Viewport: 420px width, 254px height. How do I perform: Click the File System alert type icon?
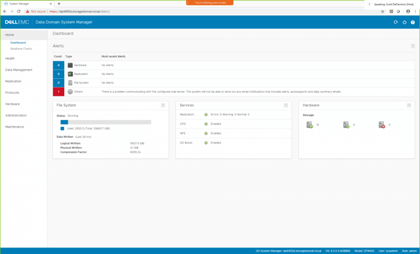(70, 83)
